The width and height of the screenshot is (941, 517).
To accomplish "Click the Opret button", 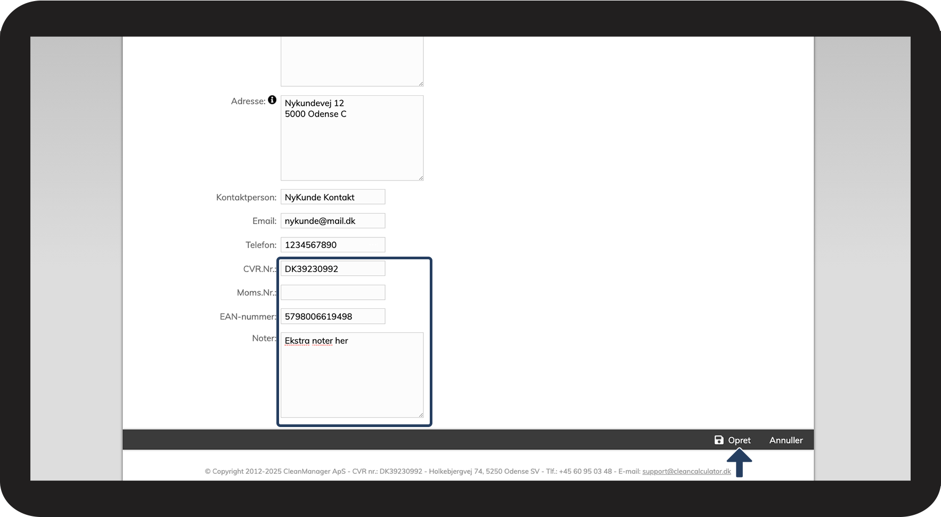I will (x=733, y=440).
